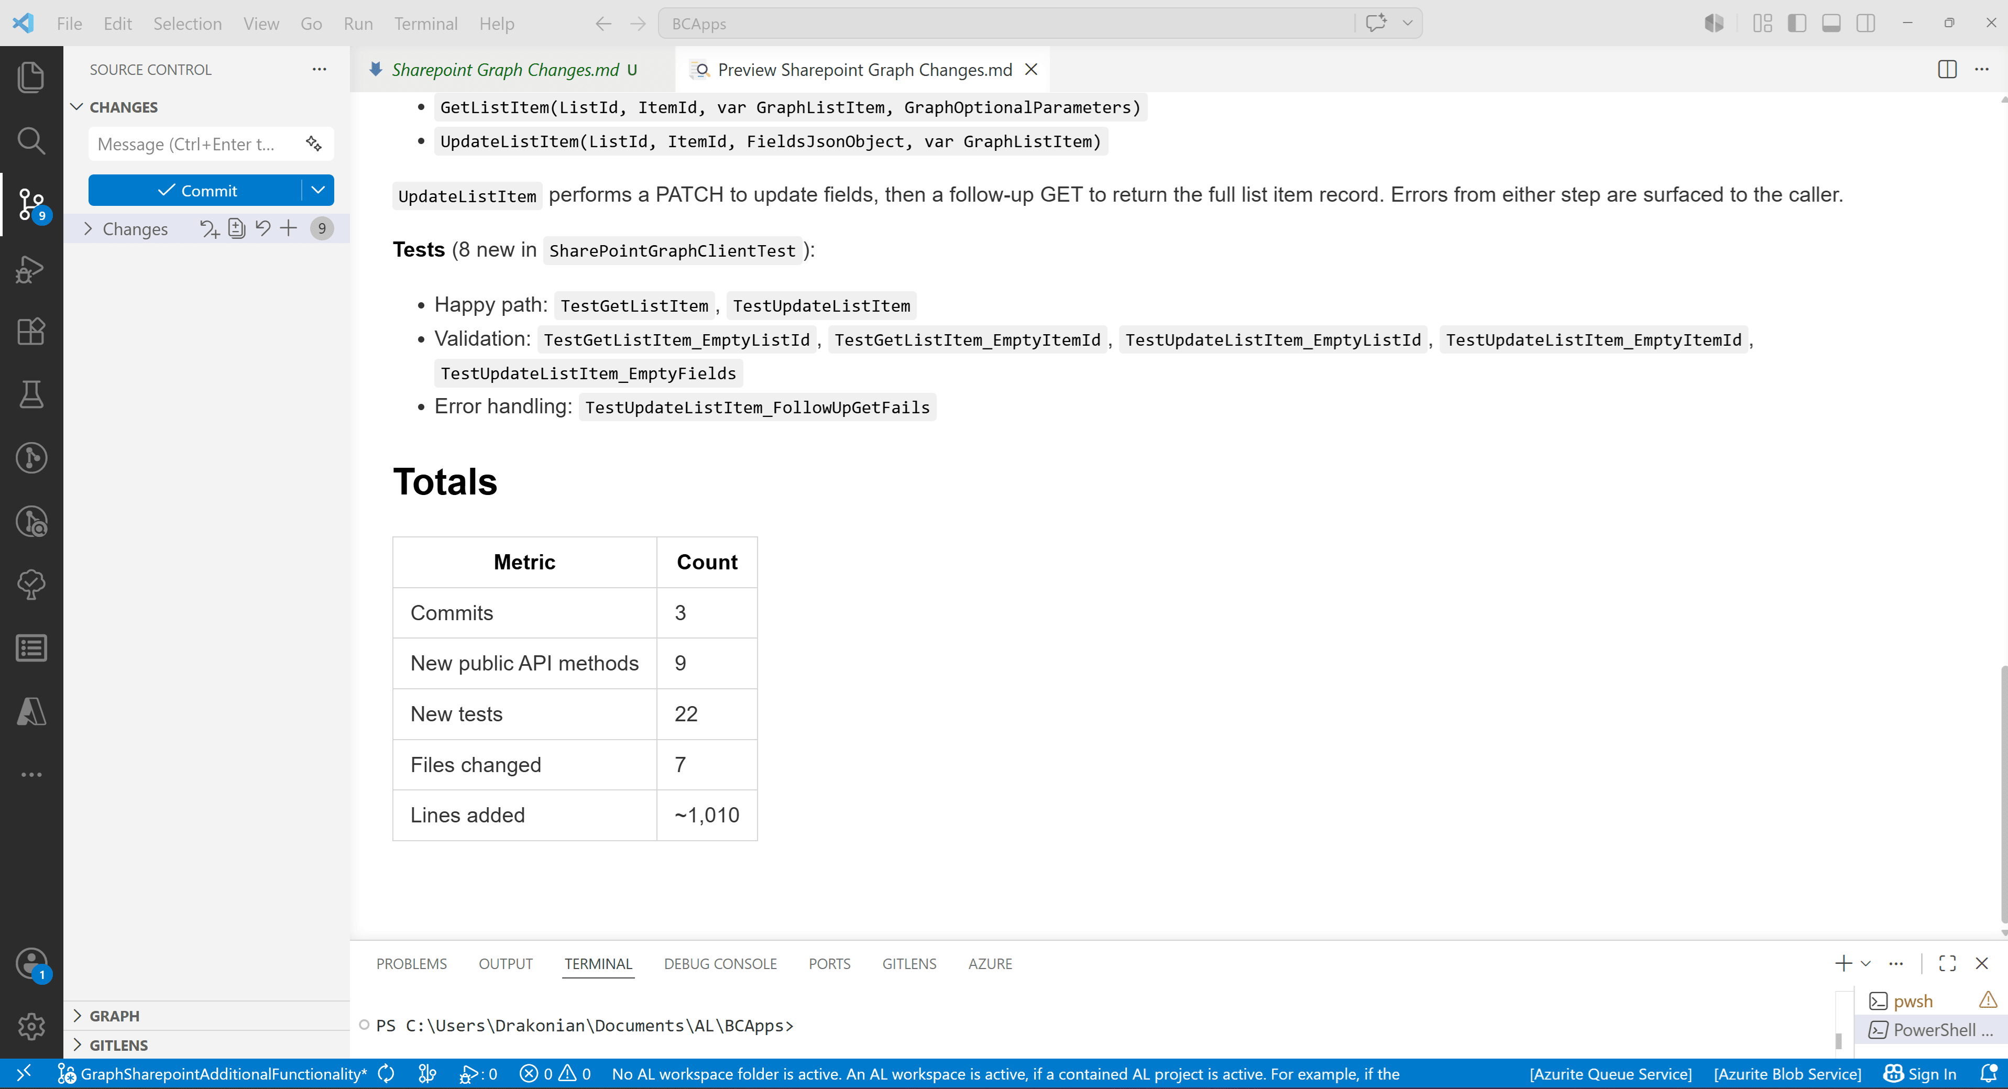Open Source Control view with 9 badge
This screenshot has width=2008, height=1089.
[x=31, y=205]
